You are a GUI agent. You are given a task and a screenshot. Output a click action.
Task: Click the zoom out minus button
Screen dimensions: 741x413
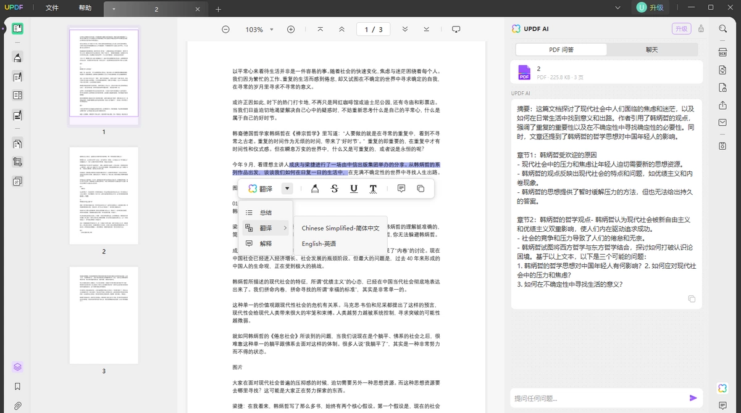[226, 30]
